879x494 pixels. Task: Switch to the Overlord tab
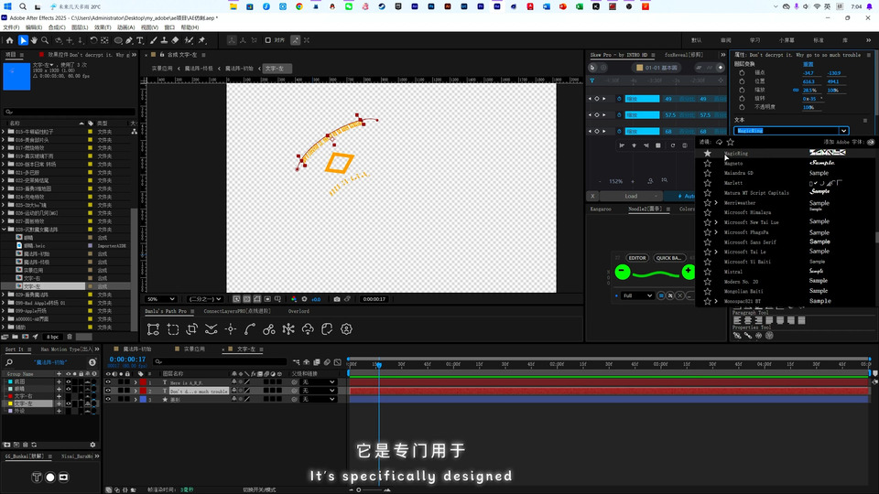pos(298,311)
